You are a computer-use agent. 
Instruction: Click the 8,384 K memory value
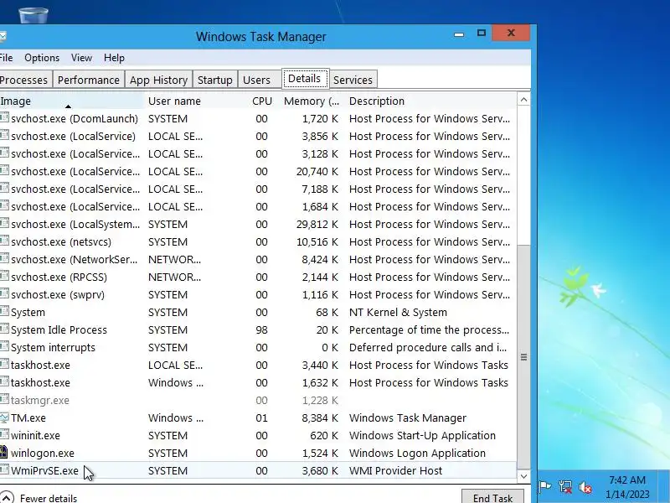[320, 417]
